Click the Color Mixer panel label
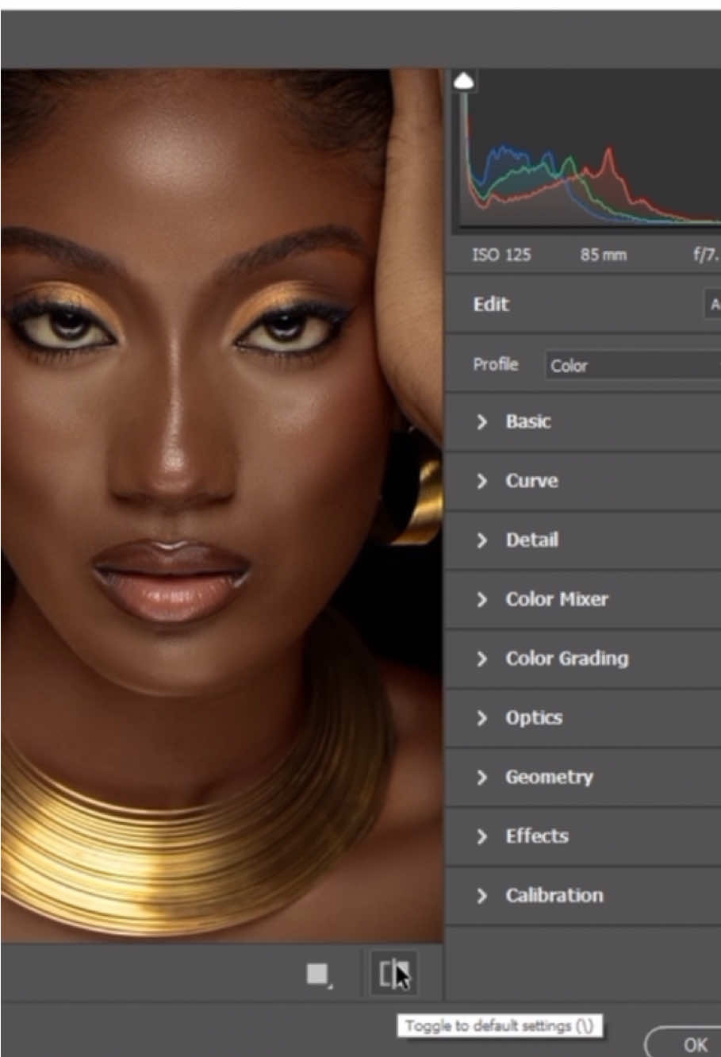The height and width of the screenshot is (1057, 721). 557,599
